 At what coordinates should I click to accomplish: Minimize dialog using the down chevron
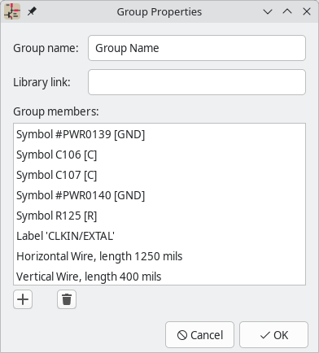268,11
